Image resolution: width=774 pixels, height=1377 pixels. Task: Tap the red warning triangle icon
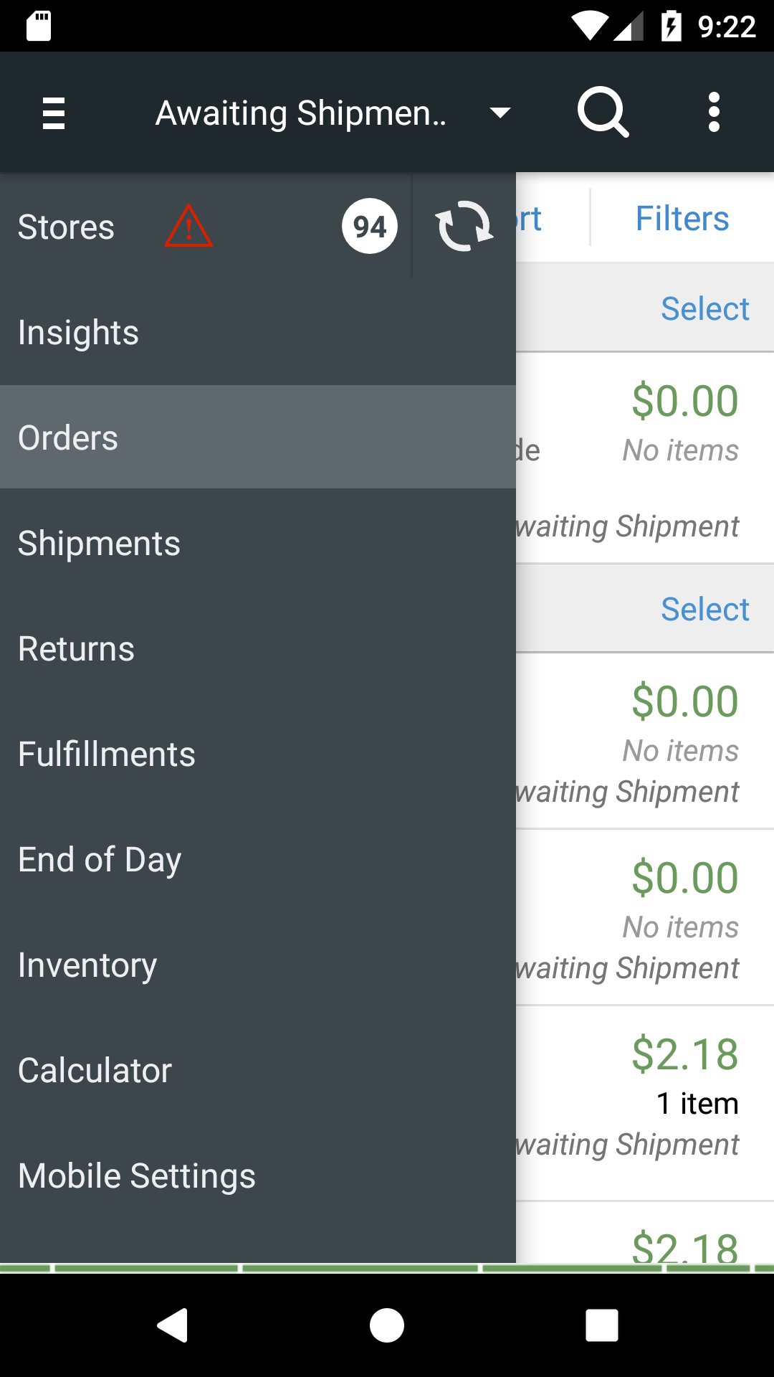tap(188, 227)
